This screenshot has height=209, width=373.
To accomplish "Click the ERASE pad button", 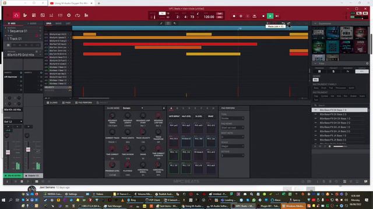I will click(x=210, y=116).
